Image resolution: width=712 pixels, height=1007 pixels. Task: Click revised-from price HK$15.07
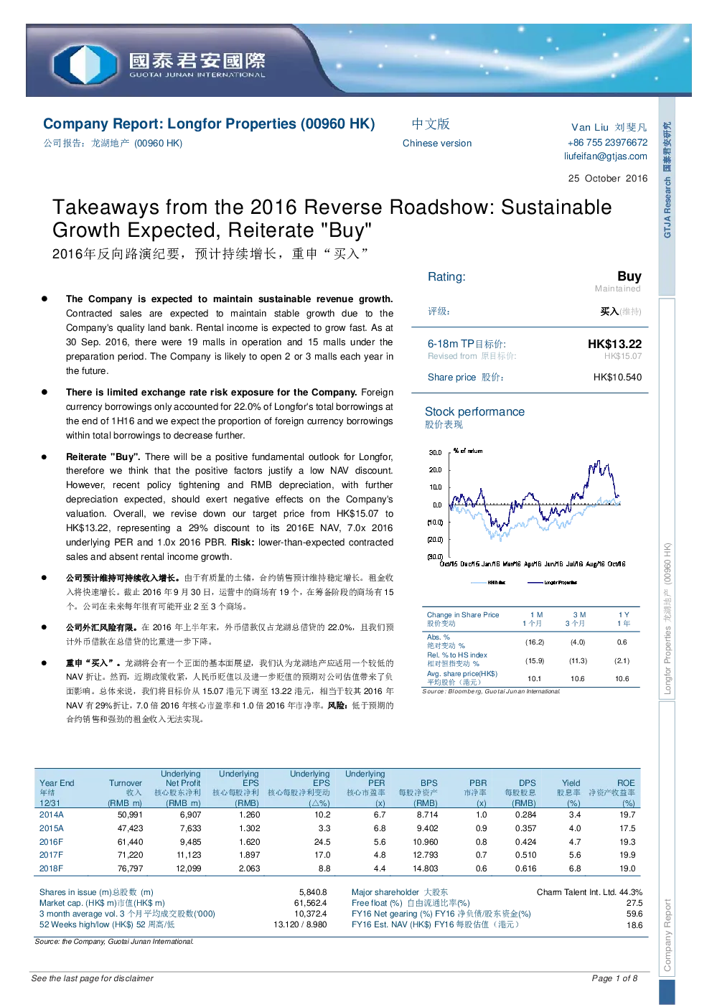pos(623,356)
